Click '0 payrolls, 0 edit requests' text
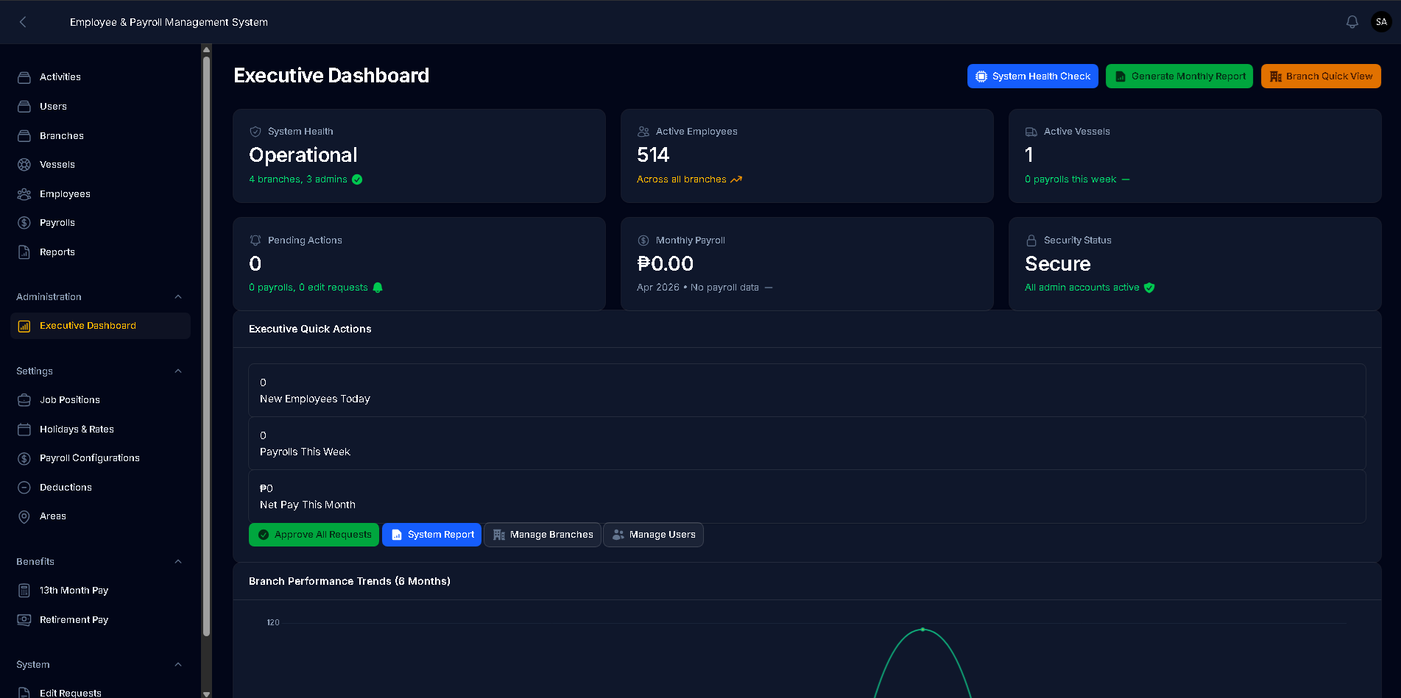 click(x=308, y=288)
